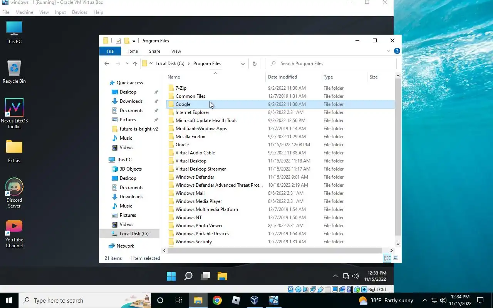Click the Up one level arrow
The height and width of the screenshot is (308, 493).
tap(135, 64)
